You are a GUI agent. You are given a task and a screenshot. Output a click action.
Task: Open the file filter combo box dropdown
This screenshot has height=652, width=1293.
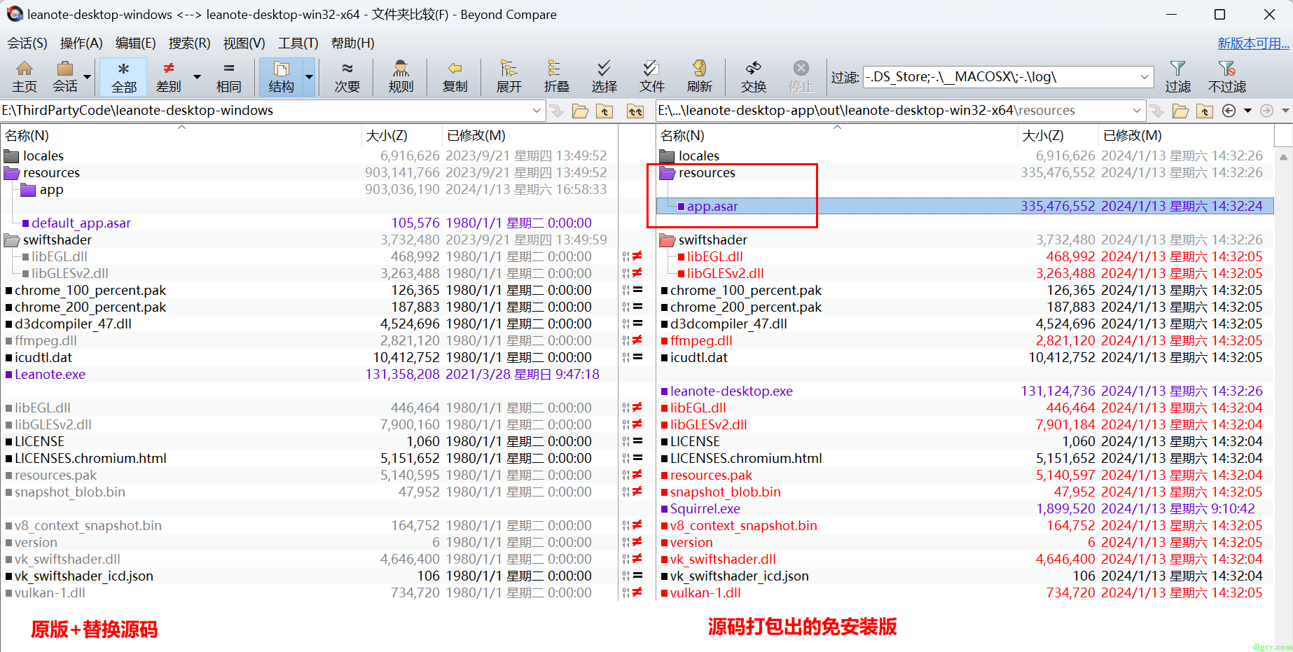pyautogui.click(x=1145, y=76)
